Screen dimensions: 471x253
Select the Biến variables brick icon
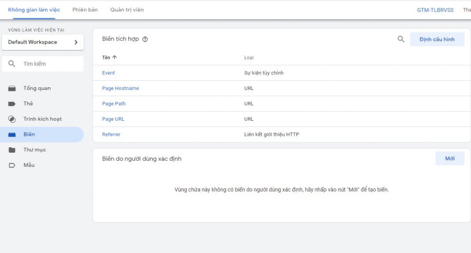pyautogui.click(x=11, y=135)
